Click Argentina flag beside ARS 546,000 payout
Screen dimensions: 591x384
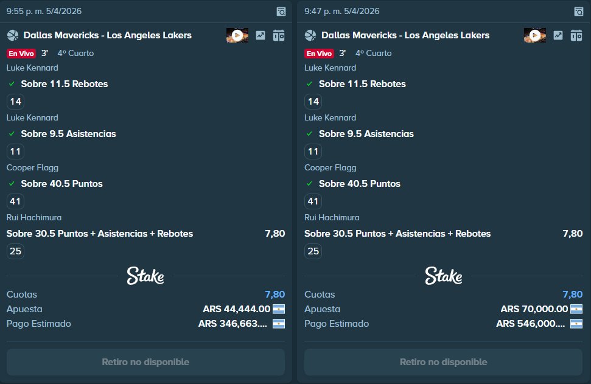coord(576,324)
